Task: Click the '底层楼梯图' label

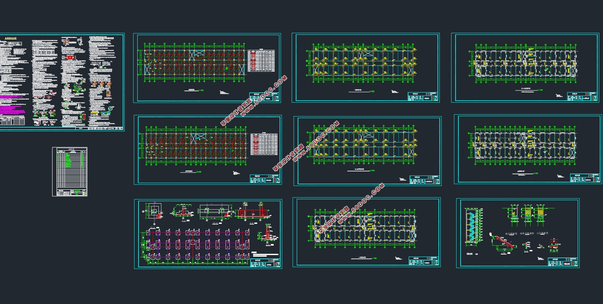Action: [x=511, y=234]
